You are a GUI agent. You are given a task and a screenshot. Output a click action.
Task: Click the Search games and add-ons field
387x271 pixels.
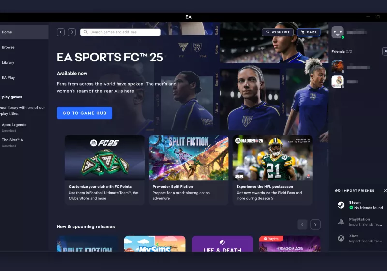click(120, 32)
